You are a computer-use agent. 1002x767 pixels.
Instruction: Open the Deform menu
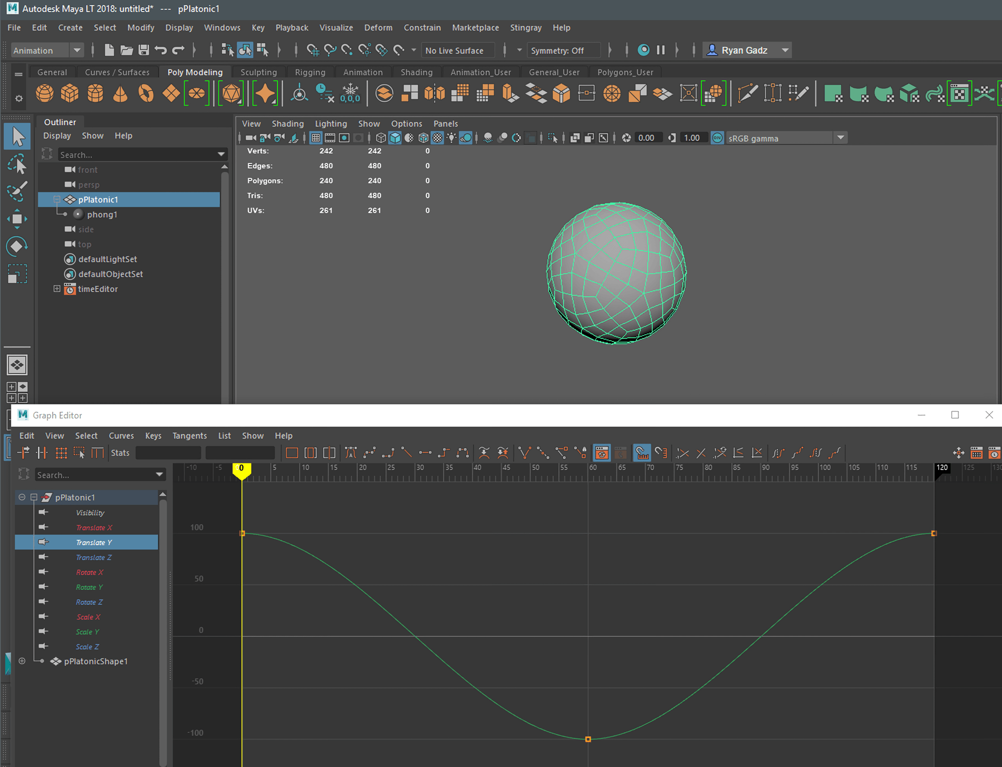pyautogui.click(x=378, y=27)
